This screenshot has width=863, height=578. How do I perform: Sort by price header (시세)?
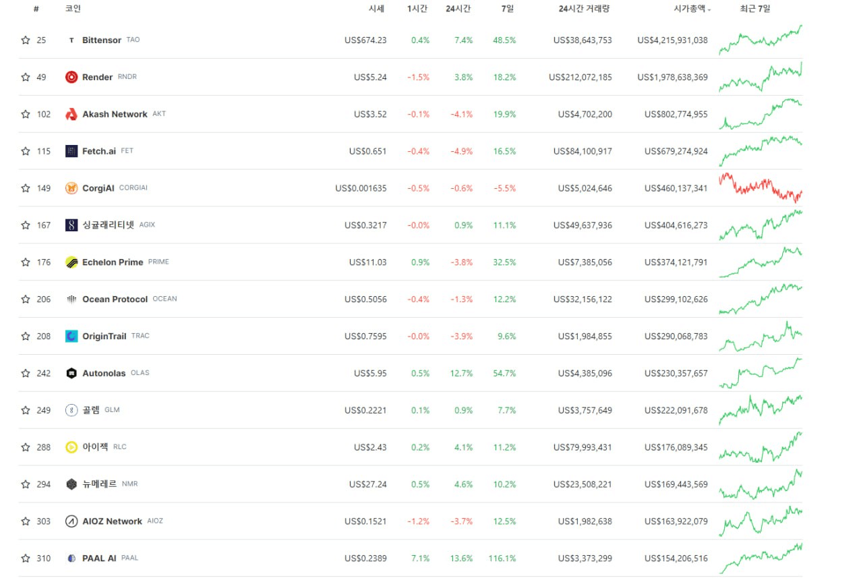point(376,9)
